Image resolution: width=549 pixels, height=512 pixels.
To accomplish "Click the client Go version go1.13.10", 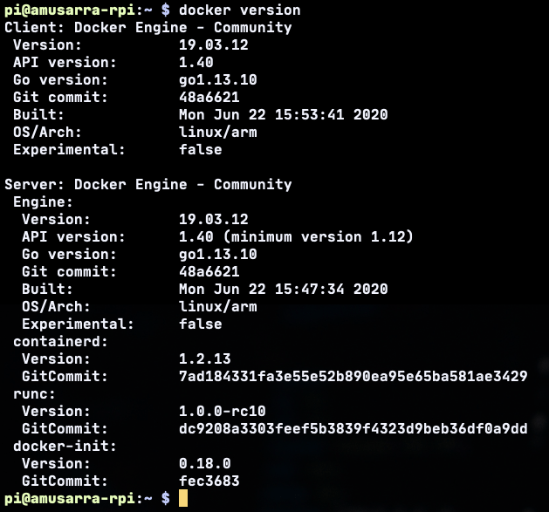I will tap(218, 79).
